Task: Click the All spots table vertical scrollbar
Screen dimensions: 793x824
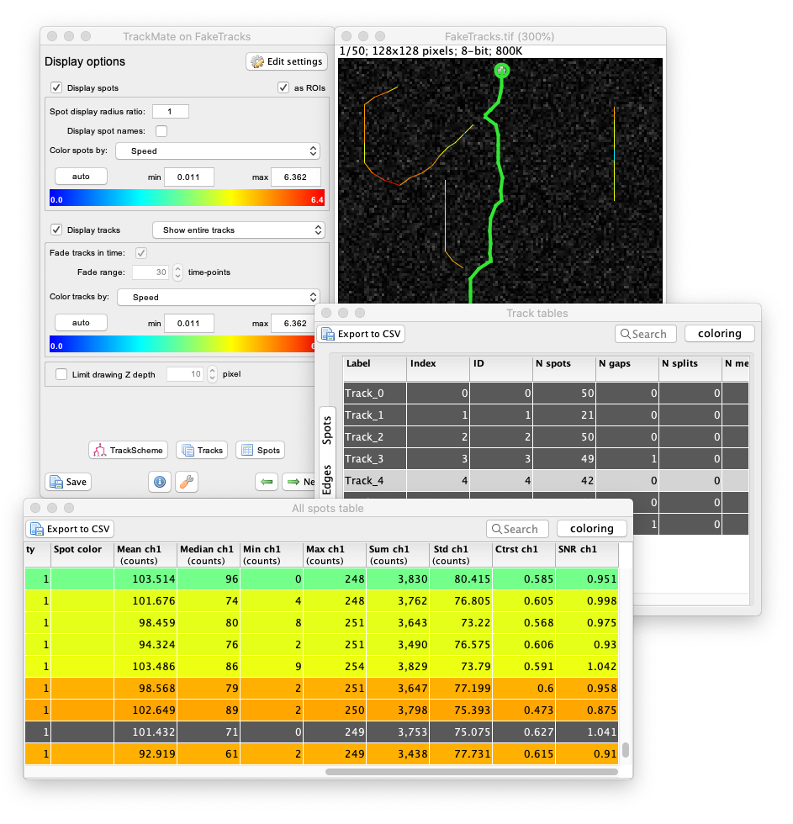Action: pyautogui.click(x=626, y=750)
